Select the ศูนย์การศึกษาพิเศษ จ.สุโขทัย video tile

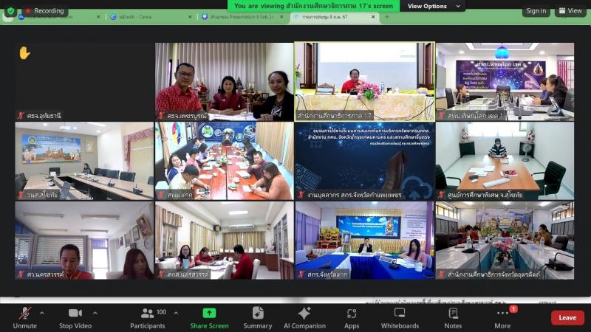(505, 161)
